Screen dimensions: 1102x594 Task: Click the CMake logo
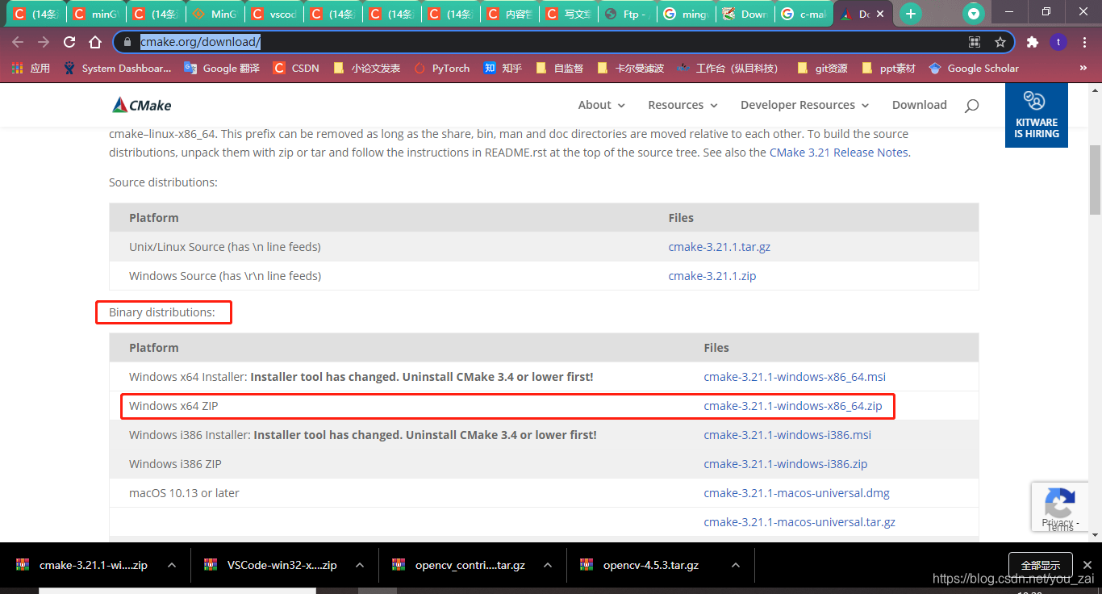point(141,105)
